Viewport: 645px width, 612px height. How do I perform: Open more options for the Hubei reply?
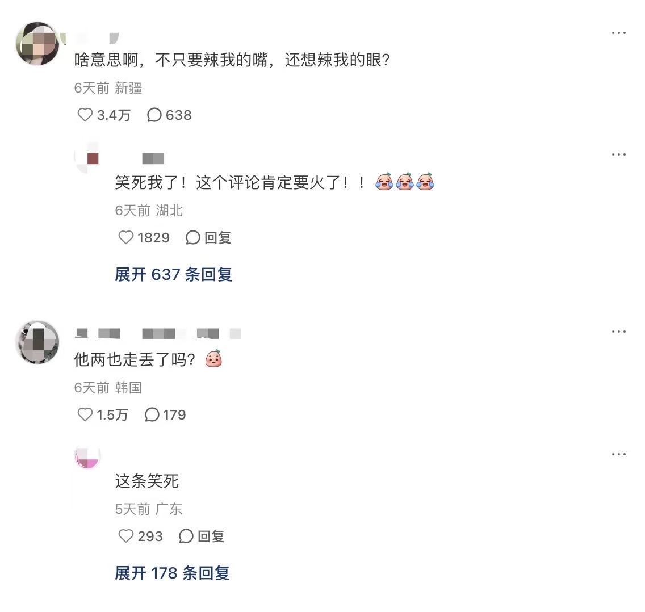pos(618,154)
